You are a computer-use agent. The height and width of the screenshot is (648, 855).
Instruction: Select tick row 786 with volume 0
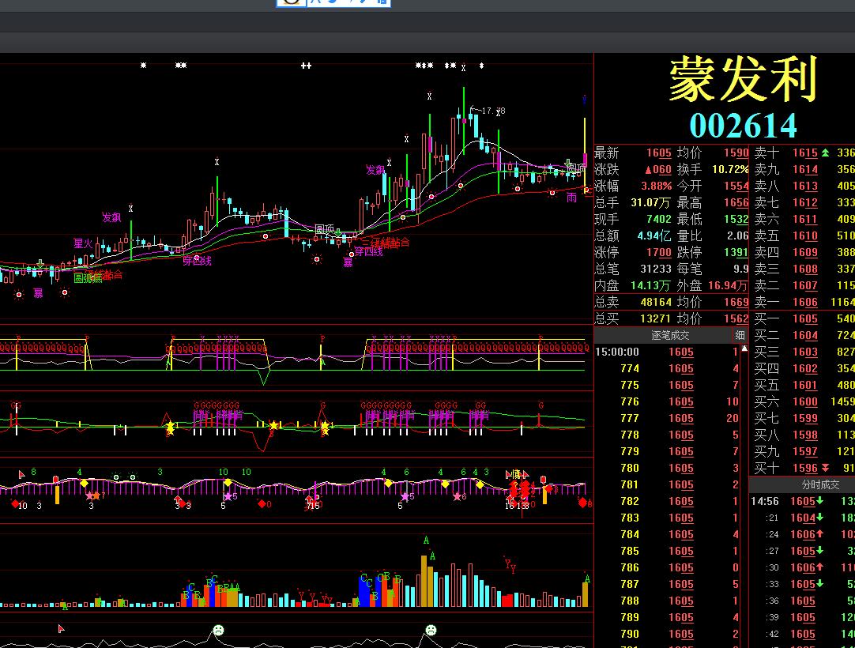pyautogui.click(x=667, y=567)
